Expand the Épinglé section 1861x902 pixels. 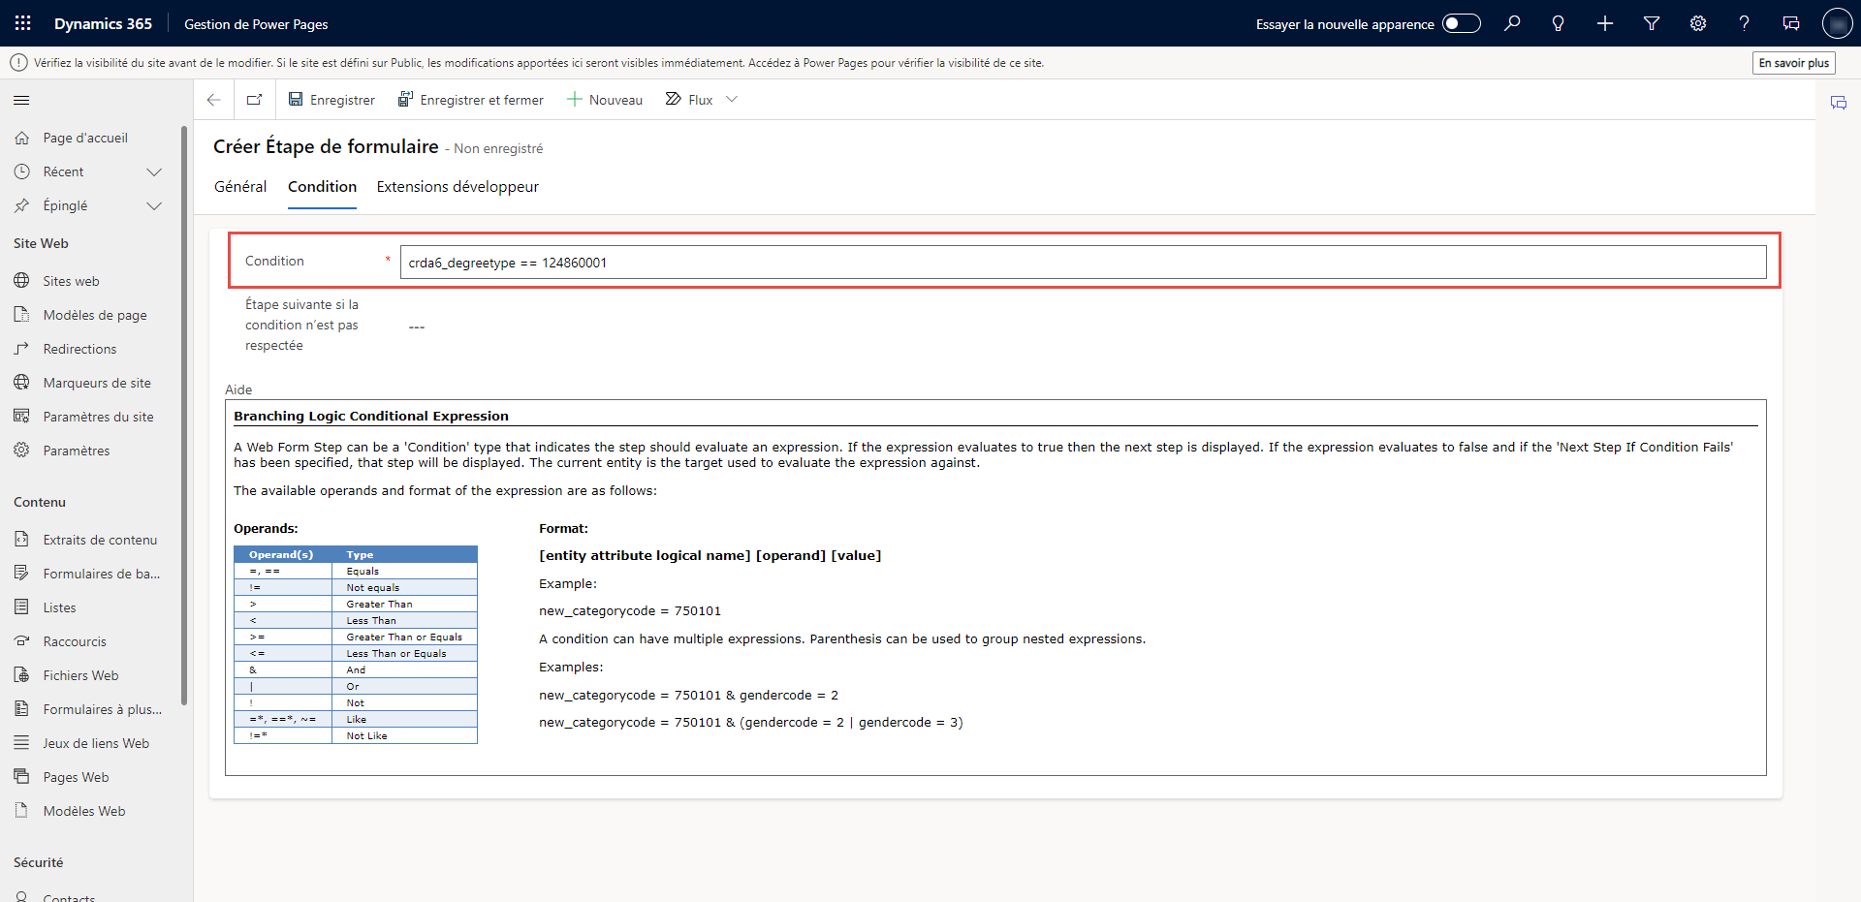pos(154,205)
